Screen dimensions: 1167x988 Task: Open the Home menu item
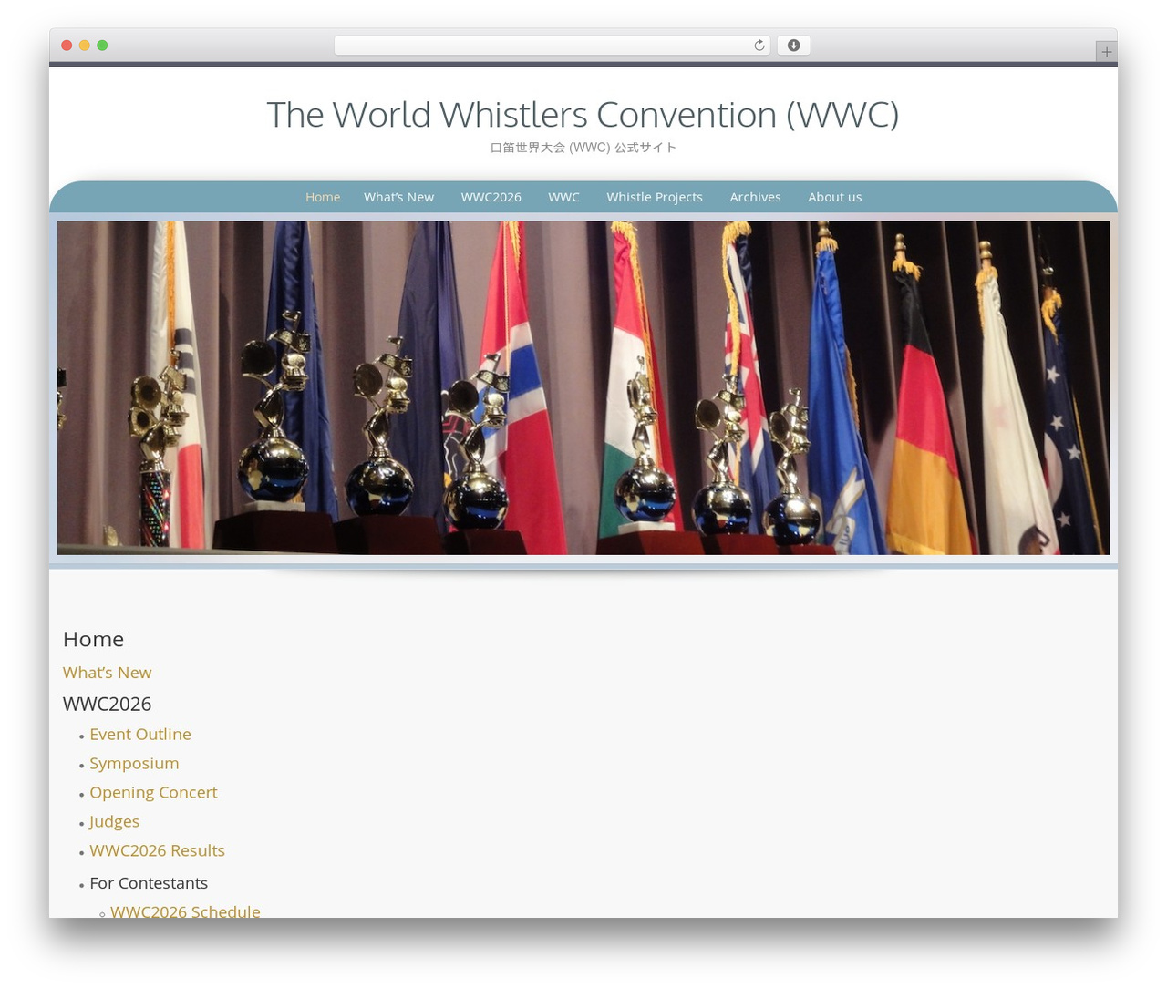323,197
